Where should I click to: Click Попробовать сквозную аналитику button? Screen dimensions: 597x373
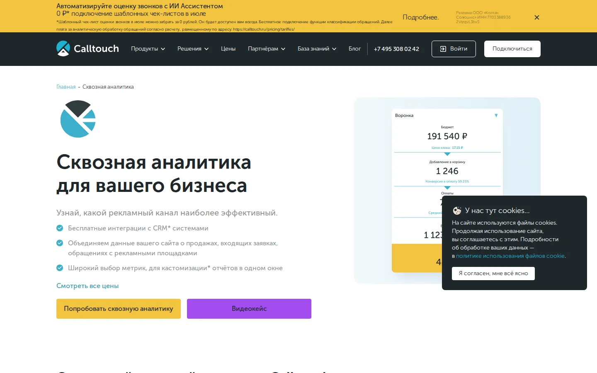[119, 309]
